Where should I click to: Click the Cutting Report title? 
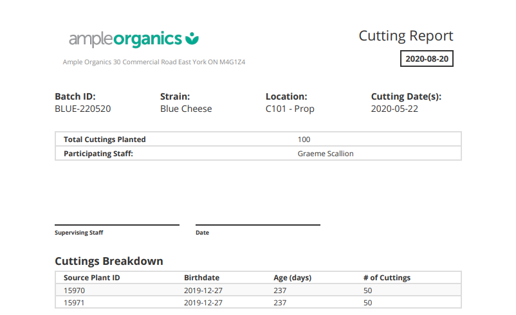[405, 36]
